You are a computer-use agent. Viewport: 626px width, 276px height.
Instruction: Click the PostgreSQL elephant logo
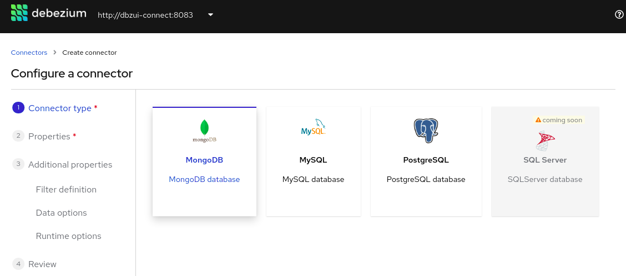426,131
